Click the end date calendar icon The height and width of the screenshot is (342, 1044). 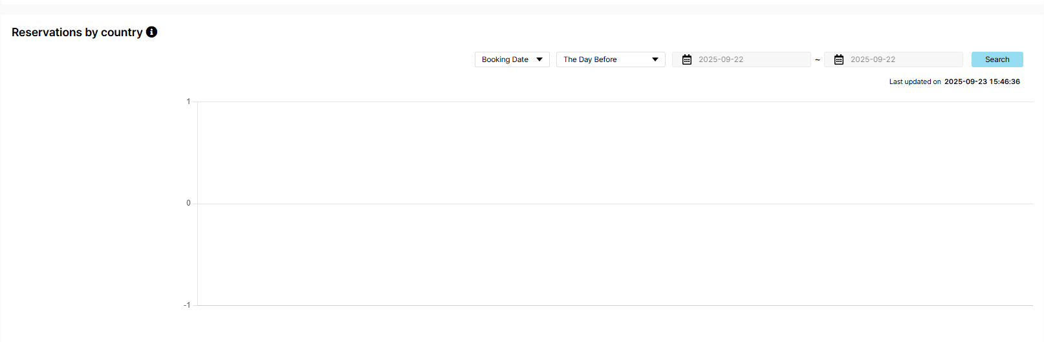(839, 59)
